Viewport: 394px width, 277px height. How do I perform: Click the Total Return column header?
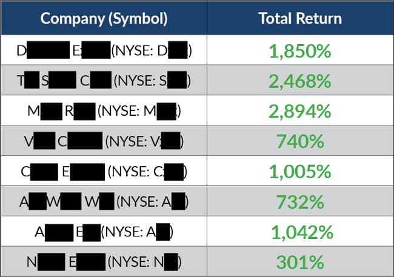coord(299,18)
